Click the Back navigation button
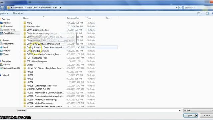 (2, 8)
